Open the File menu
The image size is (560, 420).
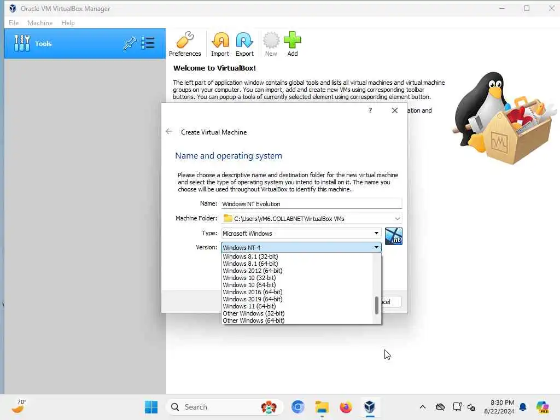14,23
